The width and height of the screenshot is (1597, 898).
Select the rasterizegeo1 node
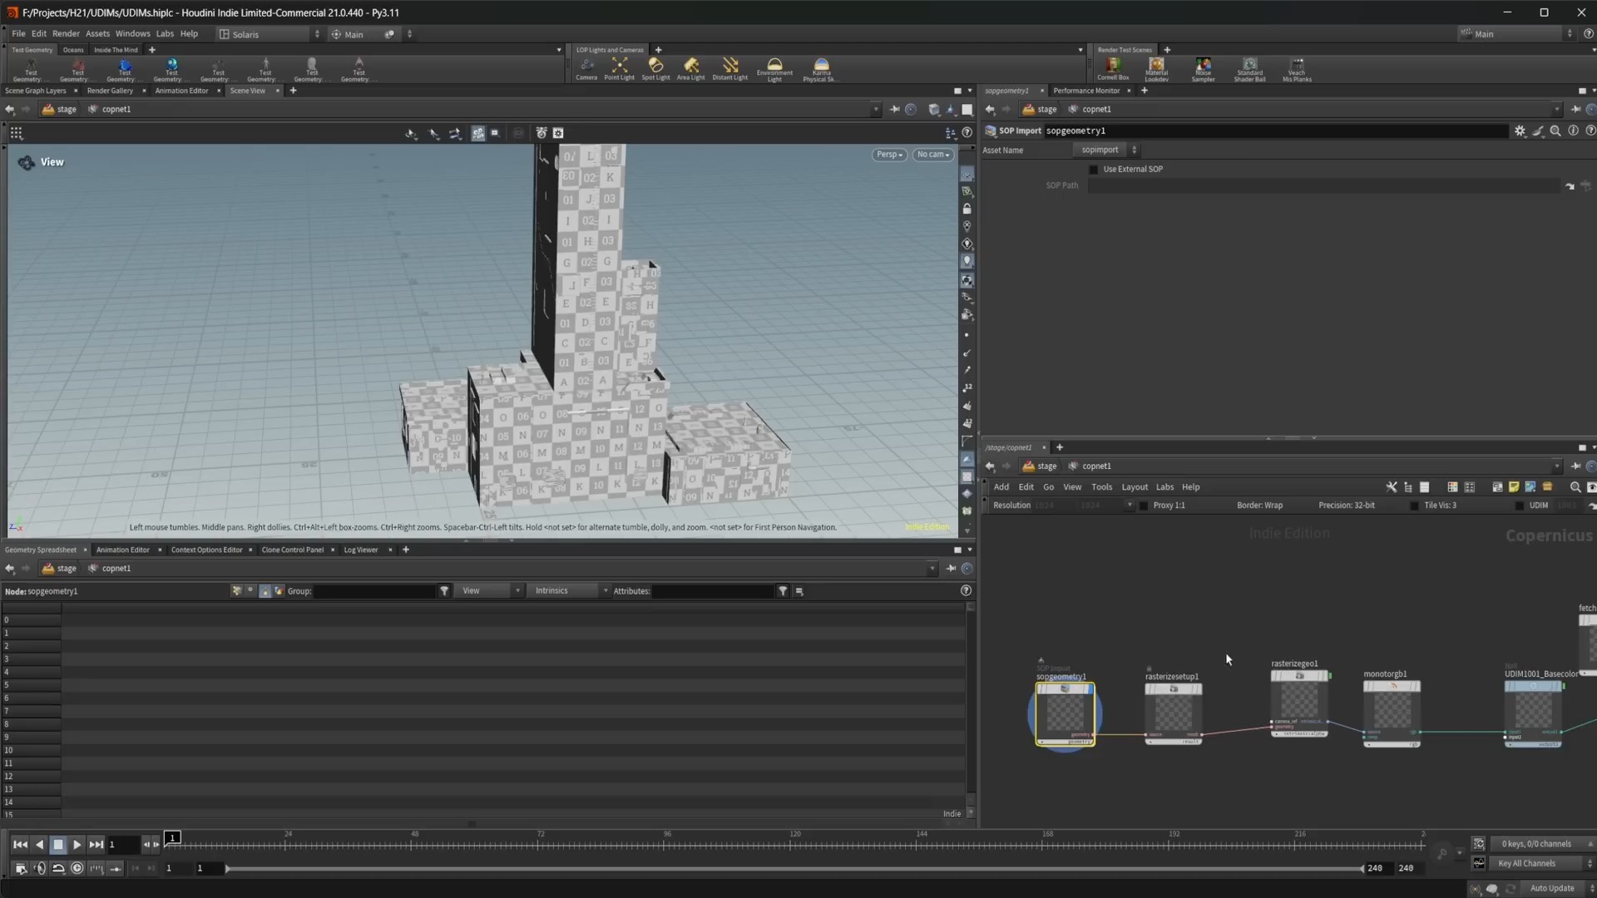click(1299, 703)
